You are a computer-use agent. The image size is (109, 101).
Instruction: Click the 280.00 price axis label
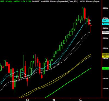106,89
